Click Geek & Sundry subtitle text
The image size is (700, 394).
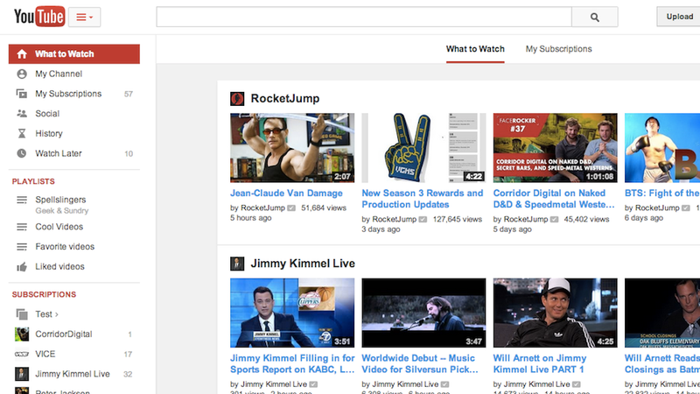coord(62,211)
